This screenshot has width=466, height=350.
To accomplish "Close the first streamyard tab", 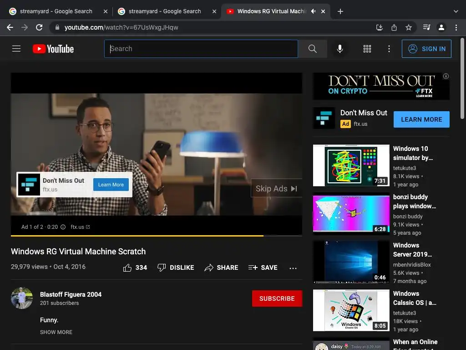I will point(106,11).
